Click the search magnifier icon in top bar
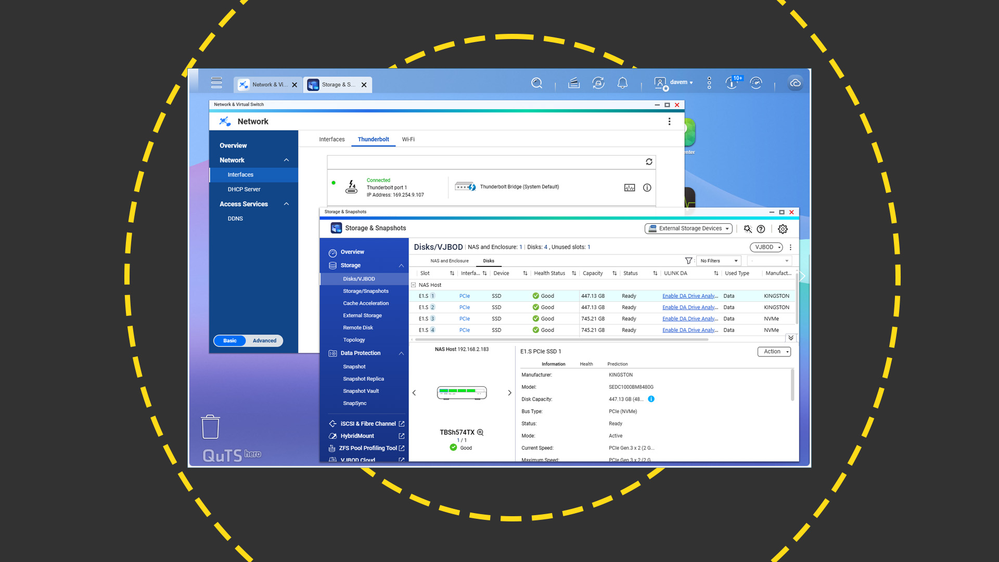The height and width of the screenshot is (562, 999). click(536, 83)
